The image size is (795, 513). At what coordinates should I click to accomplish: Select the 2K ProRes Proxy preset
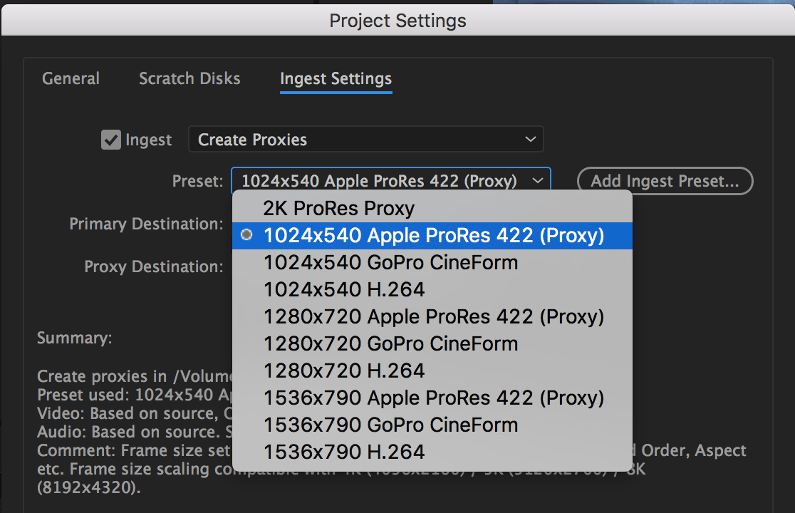click(338, 208)
